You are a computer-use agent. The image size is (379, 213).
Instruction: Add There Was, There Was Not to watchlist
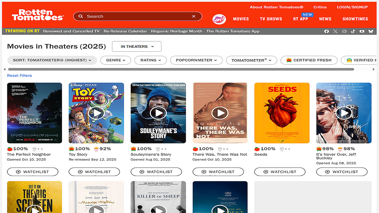click(218, 172)
